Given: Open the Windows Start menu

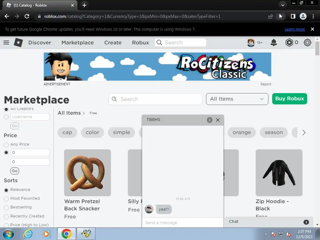Looking at the screenshot, I should point(8,234).
